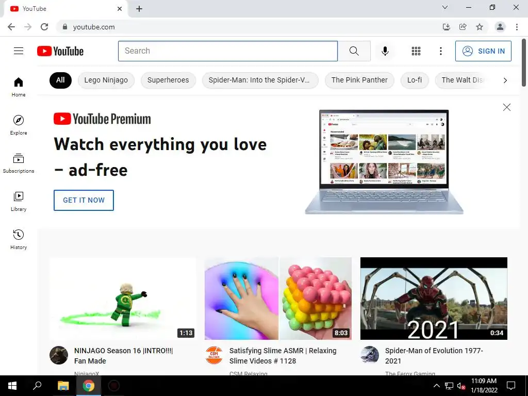Open Chrome profile avatar
528x396 pixels.
(x=500, y=27)
